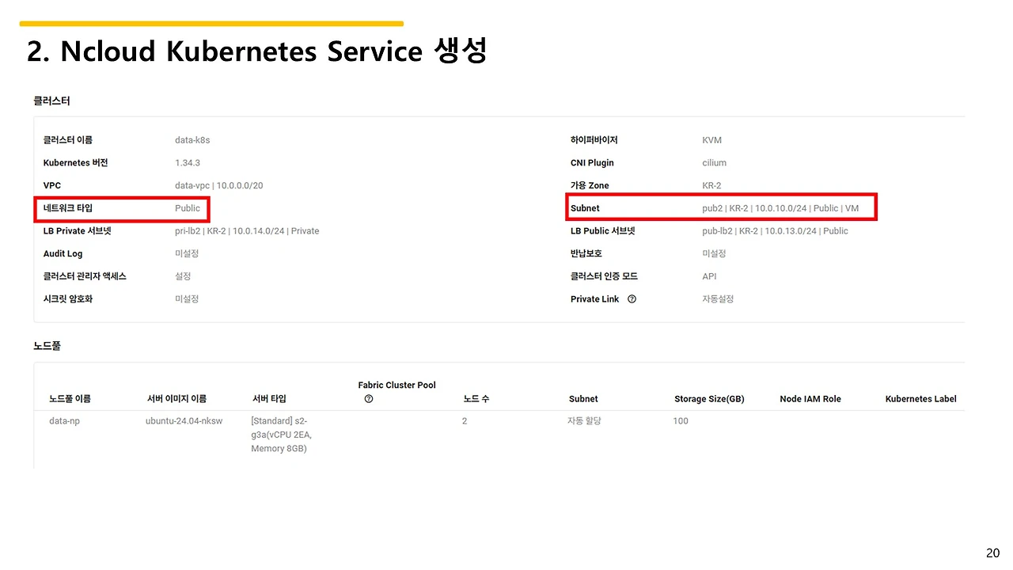Click the Kubernetes Label column header

pyautogui.click(x=921, y=399)
